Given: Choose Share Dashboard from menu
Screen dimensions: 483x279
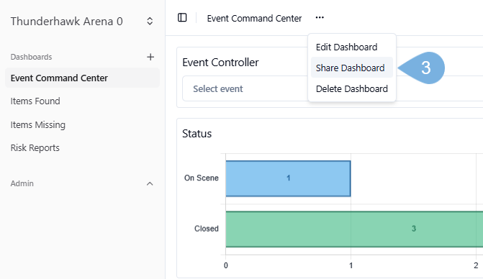Looking at the screenshot, I should click(351, 68).
